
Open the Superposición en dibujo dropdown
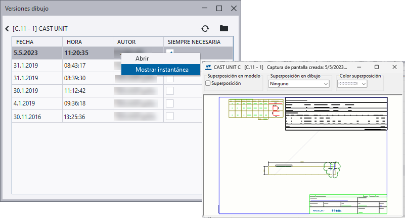click(298, 83)
